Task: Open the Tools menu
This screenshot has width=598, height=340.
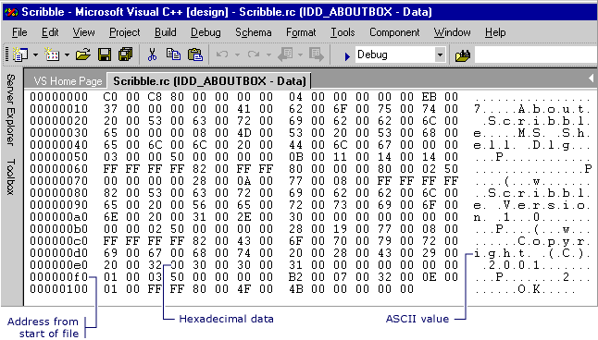Action: coord(343,32)
